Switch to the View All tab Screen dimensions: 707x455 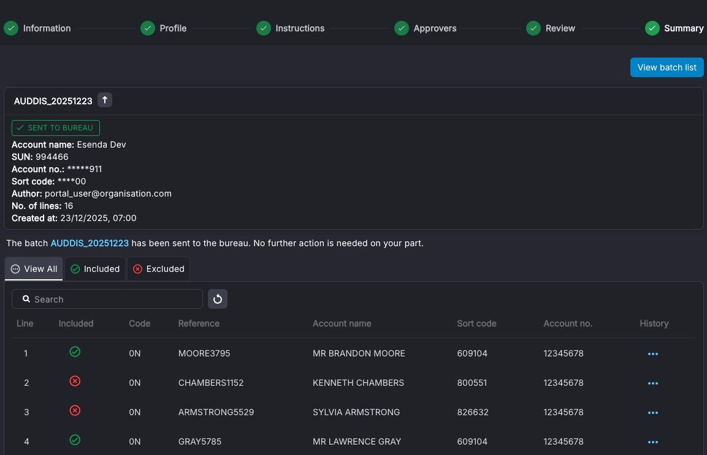(x=34, y=268)
